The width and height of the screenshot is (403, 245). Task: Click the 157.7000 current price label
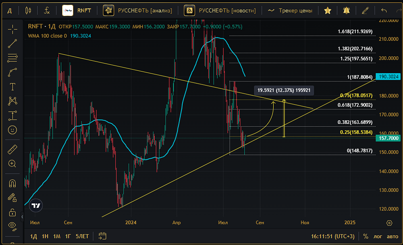[x=388, y=138]
